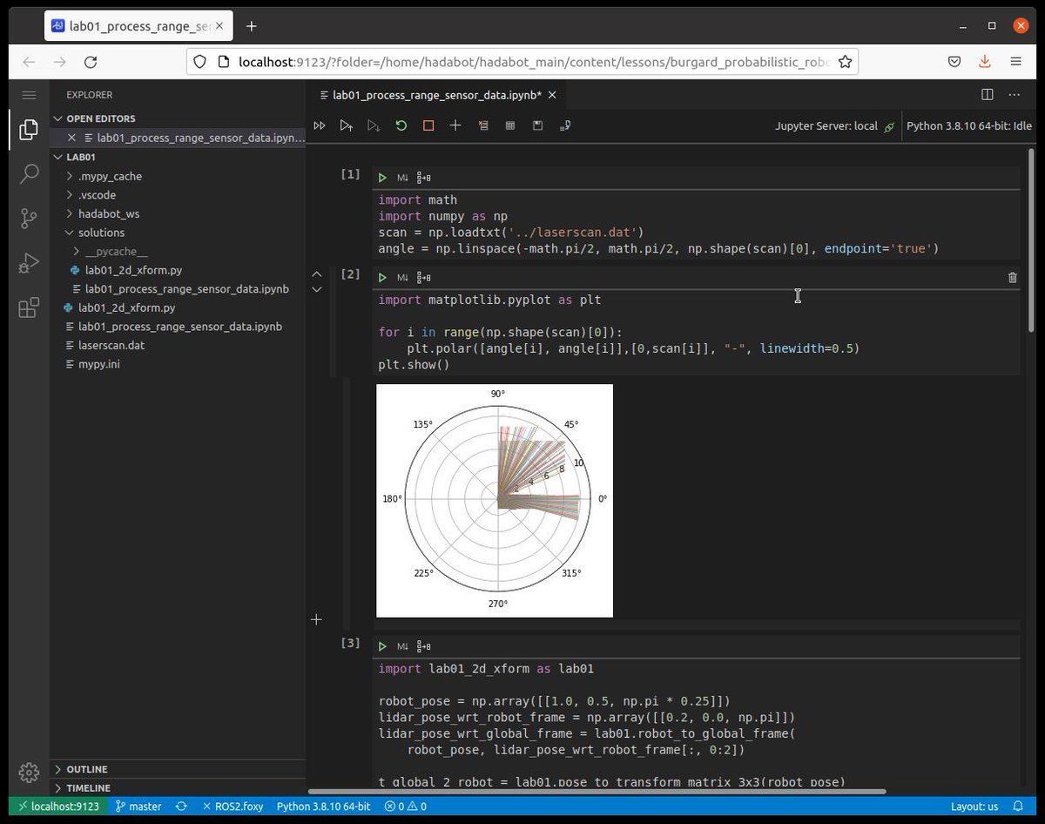Switch the master git branch
1045x824 pixels.
tap(138, 807)
